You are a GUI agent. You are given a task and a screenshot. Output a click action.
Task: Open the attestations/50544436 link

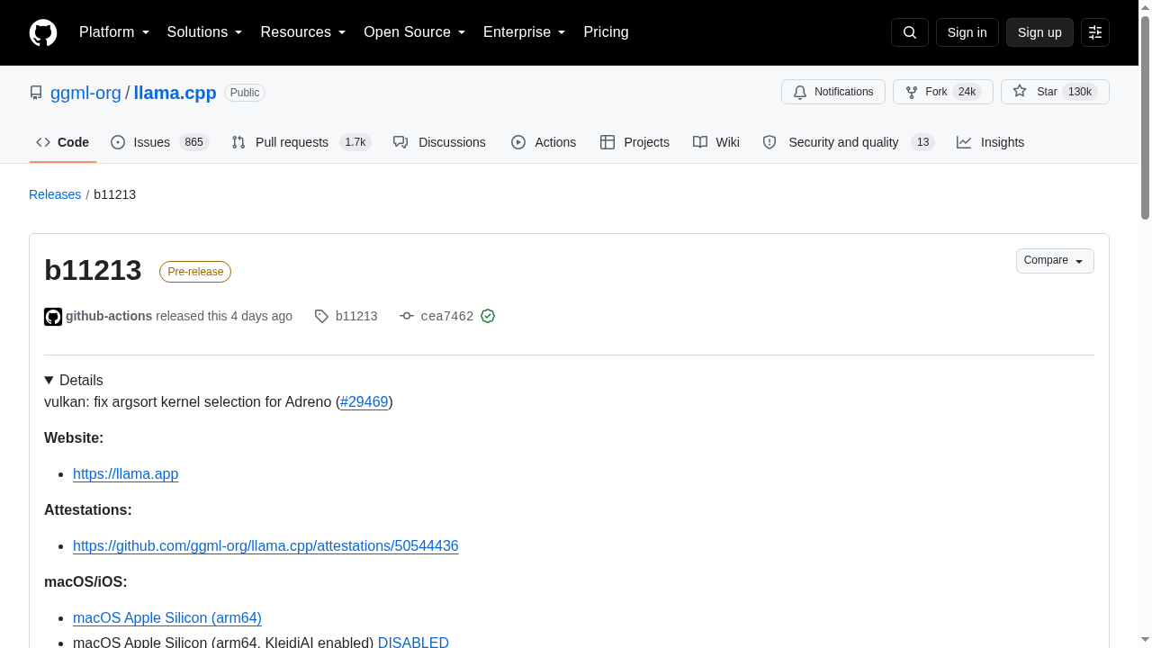pos(265,545)
